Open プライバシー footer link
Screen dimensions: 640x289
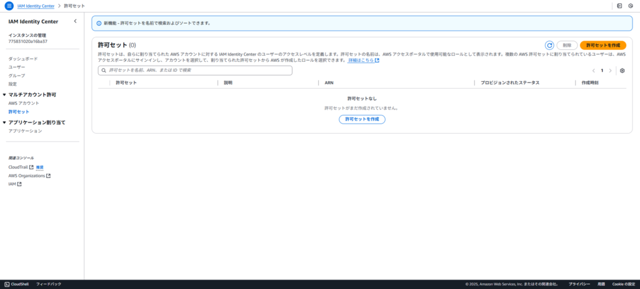click(x=579, y=284)
